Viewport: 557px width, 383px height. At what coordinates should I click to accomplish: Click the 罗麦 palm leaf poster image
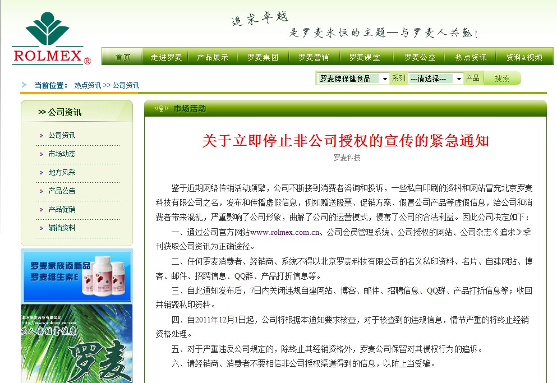click(77, 344)
